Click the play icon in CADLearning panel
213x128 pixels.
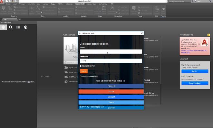25,27
